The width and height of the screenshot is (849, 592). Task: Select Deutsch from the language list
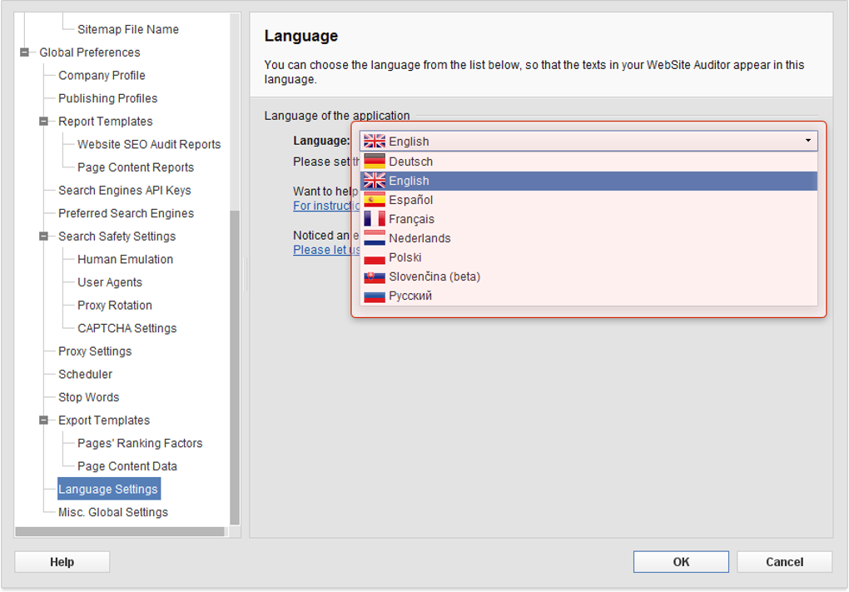click(588, 162)
